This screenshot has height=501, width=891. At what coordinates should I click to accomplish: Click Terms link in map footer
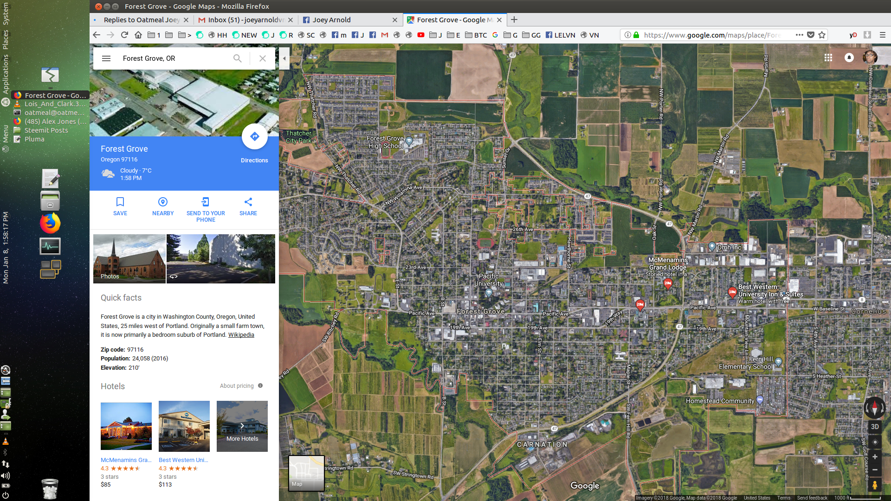tap(784, 498)
